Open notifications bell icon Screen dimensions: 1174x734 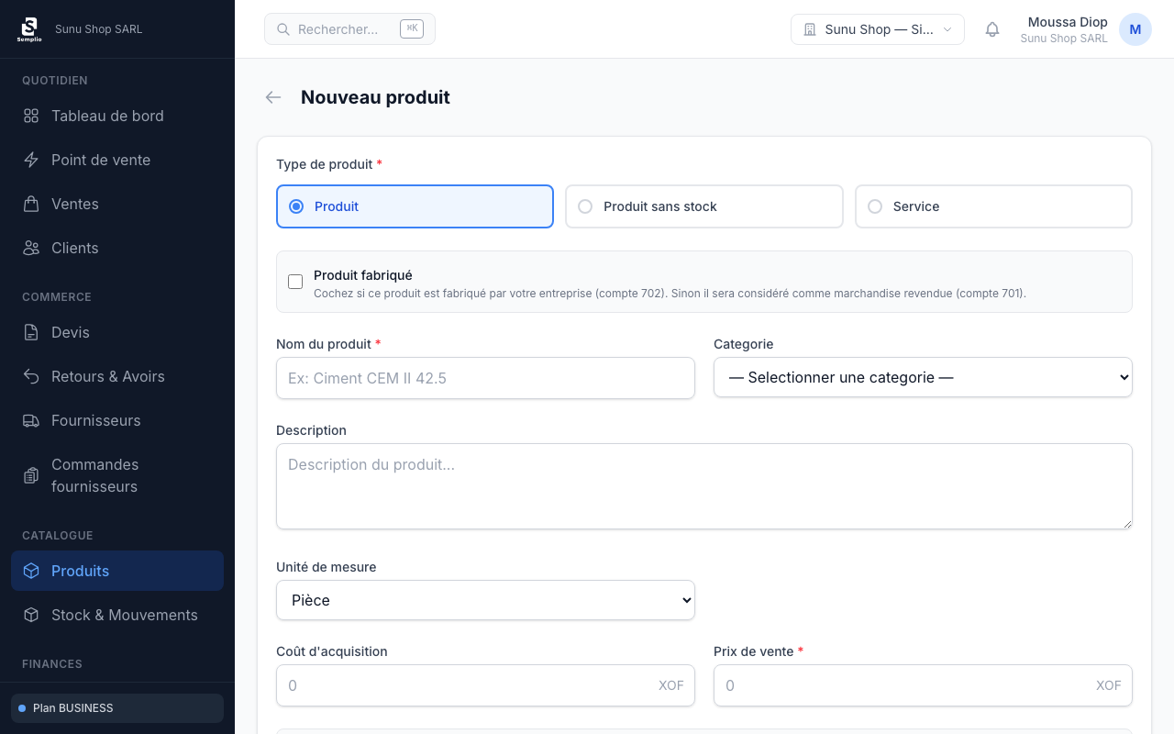point(992,29)
